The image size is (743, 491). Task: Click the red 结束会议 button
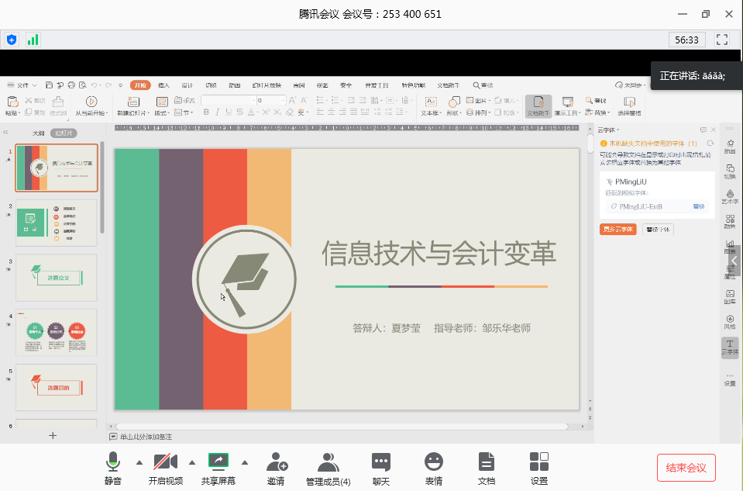click(686, 468)
